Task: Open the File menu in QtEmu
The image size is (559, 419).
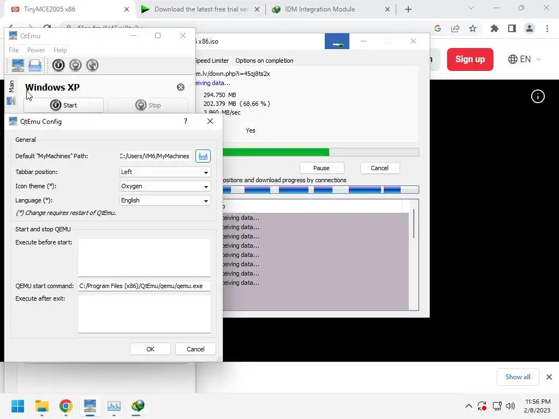Action: 14,50
